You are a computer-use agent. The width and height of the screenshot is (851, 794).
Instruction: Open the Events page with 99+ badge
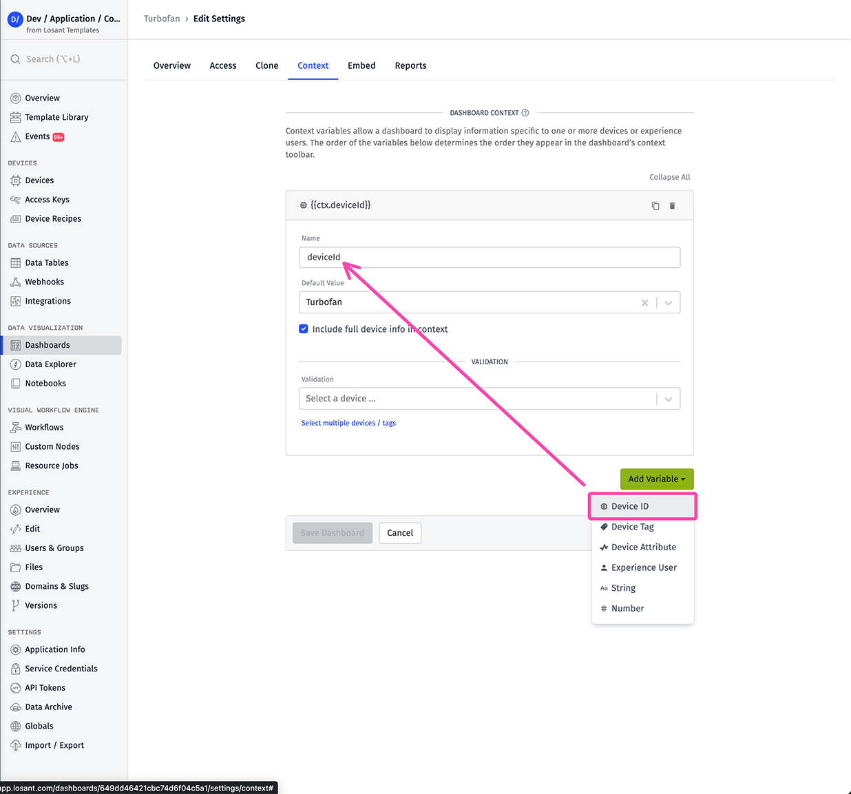pyautogui.click(x=38, y=137)
